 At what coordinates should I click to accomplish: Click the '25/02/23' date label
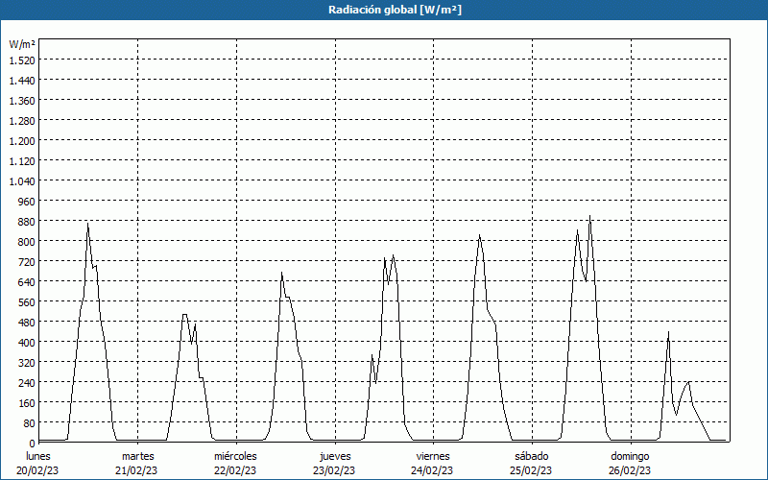531,470
